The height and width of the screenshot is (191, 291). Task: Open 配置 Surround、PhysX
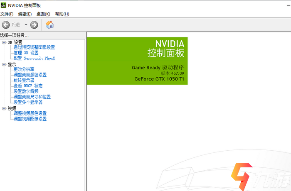click(x=34, y=58)
